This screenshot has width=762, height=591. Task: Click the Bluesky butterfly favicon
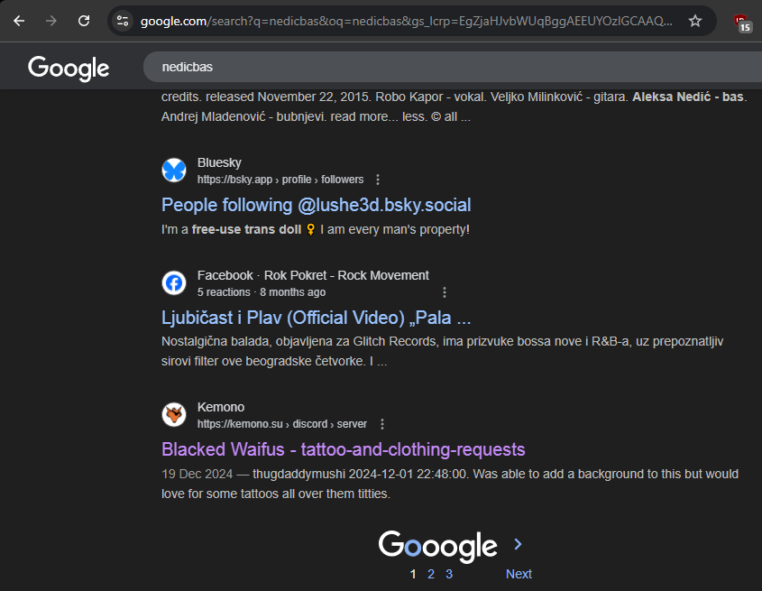coord(174,171)
